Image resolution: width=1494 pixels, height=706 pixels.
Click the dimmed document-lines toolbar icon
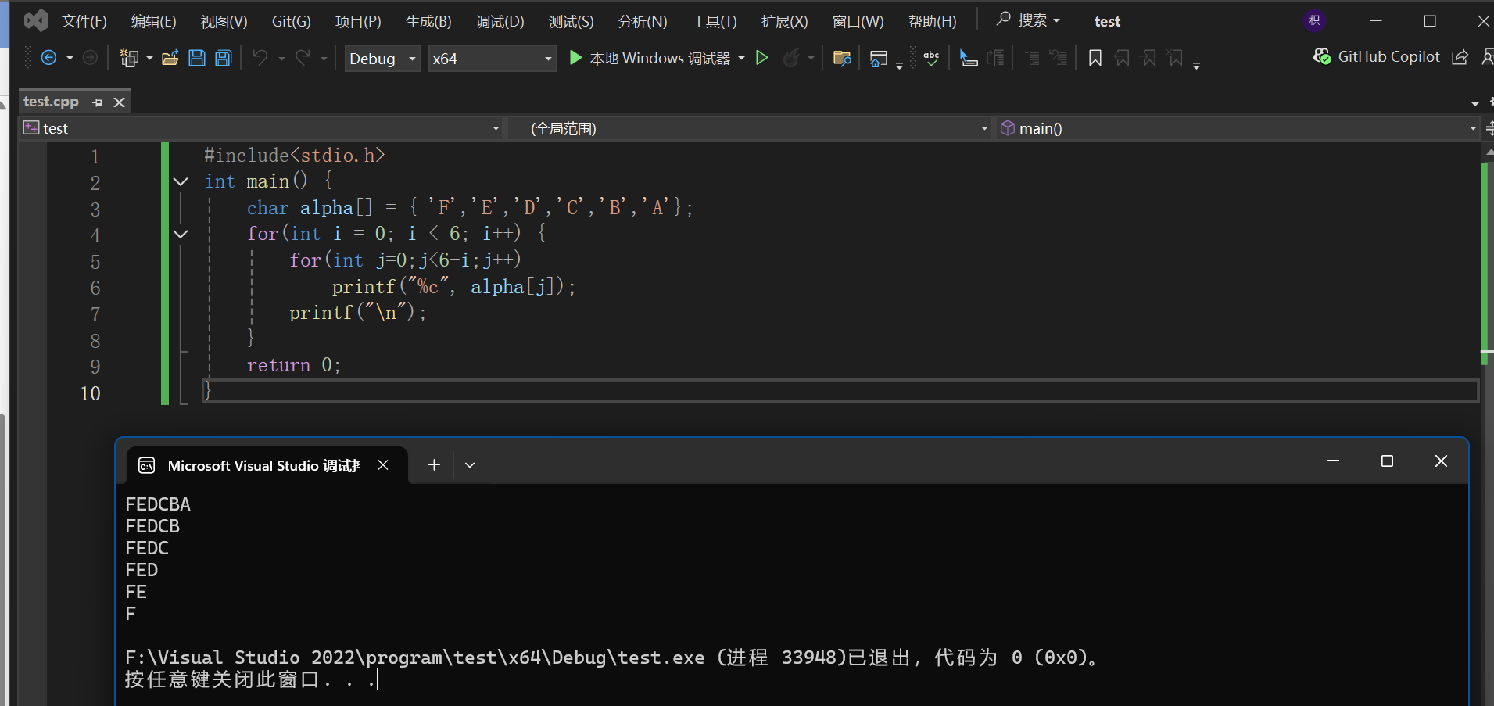995,58
